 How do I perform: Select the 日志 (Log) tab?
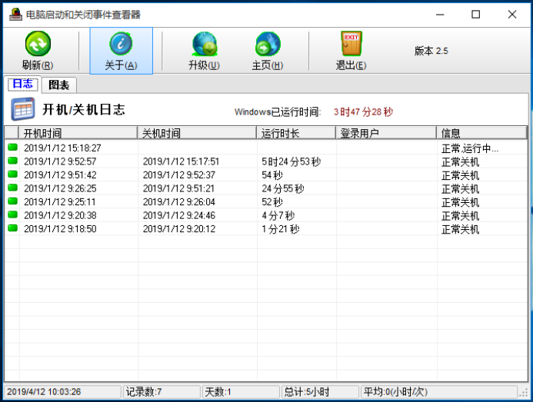click(x=22, y=85)
